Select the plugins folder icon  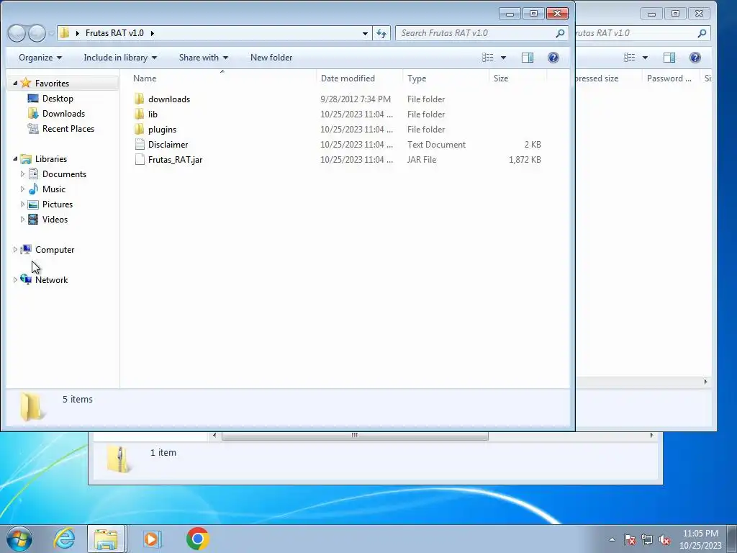click(139, 129)
